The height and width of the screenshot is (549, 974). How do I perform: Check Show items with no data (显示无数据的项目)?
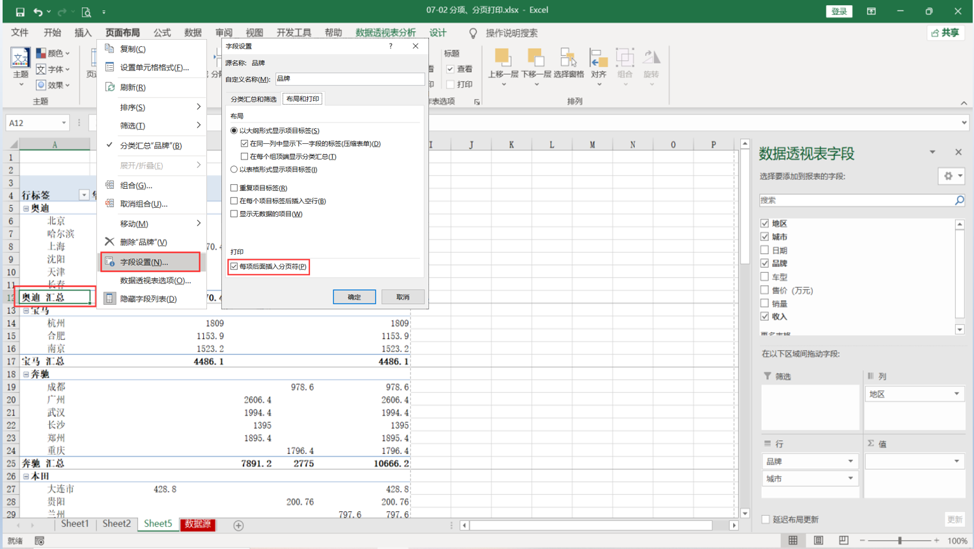tap(234, 214)
